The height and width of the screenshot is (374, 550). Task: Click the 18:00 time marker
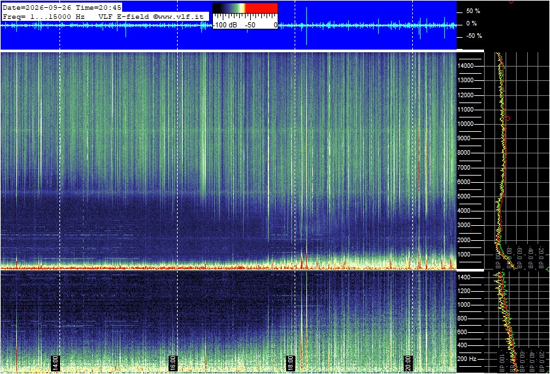pyautogui.click(x=291, y=363)
